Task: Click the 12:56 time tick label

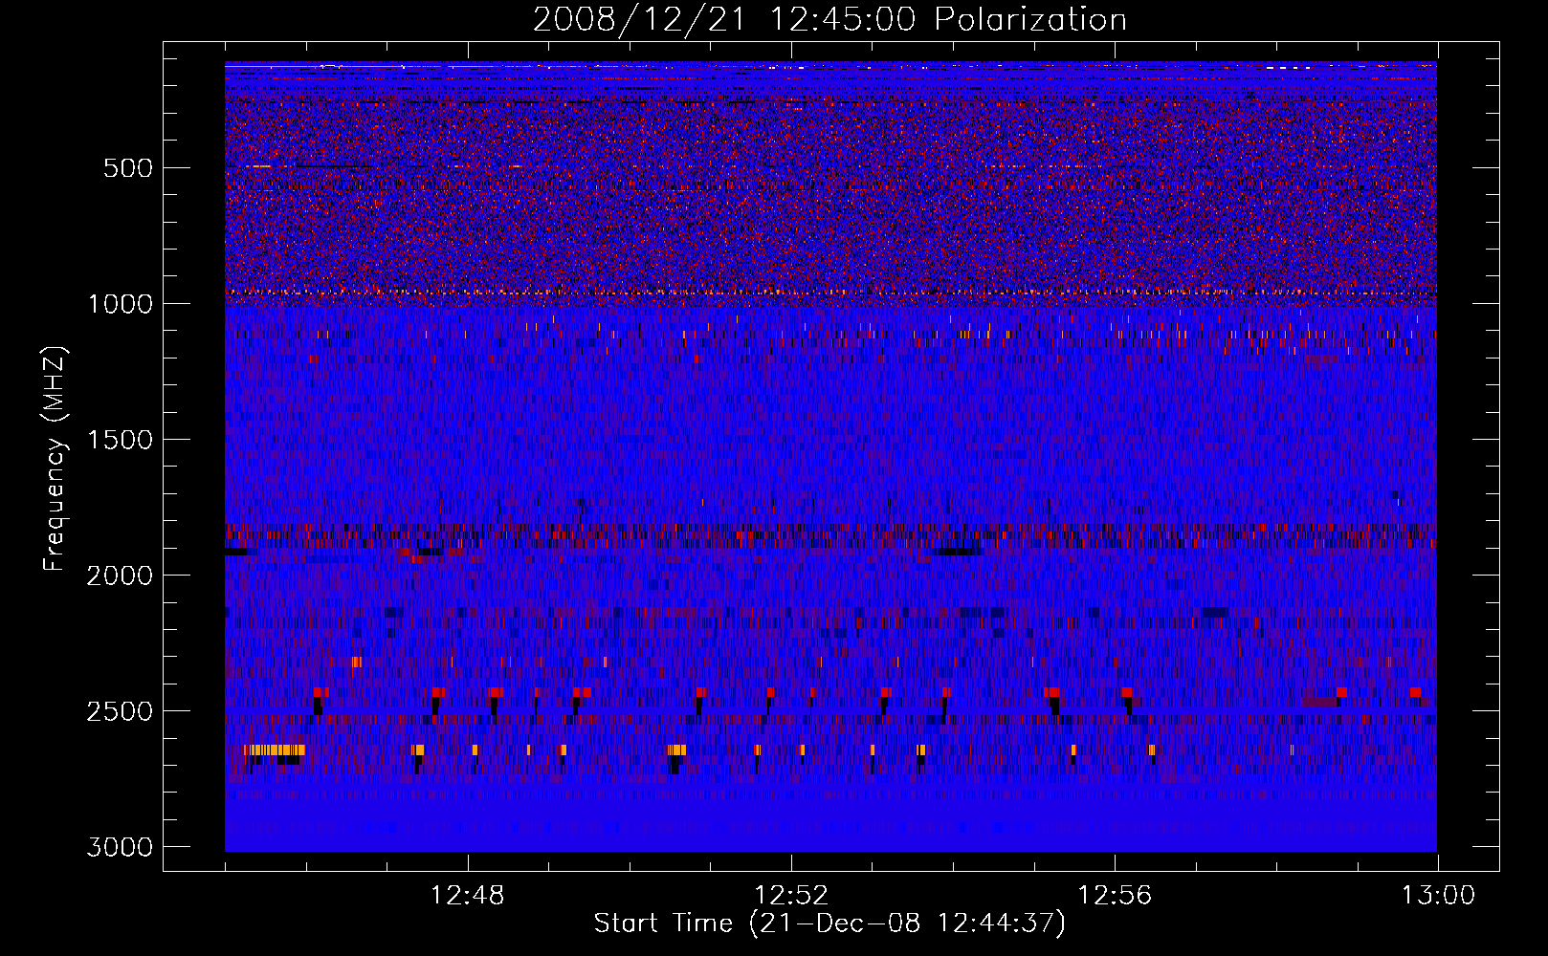Action: pyautogui.click(x=1115, y=896)
